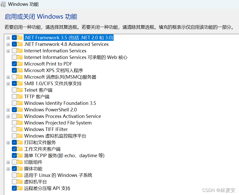Expand the .NET Framework 3.5 node

tap(8, 38)
